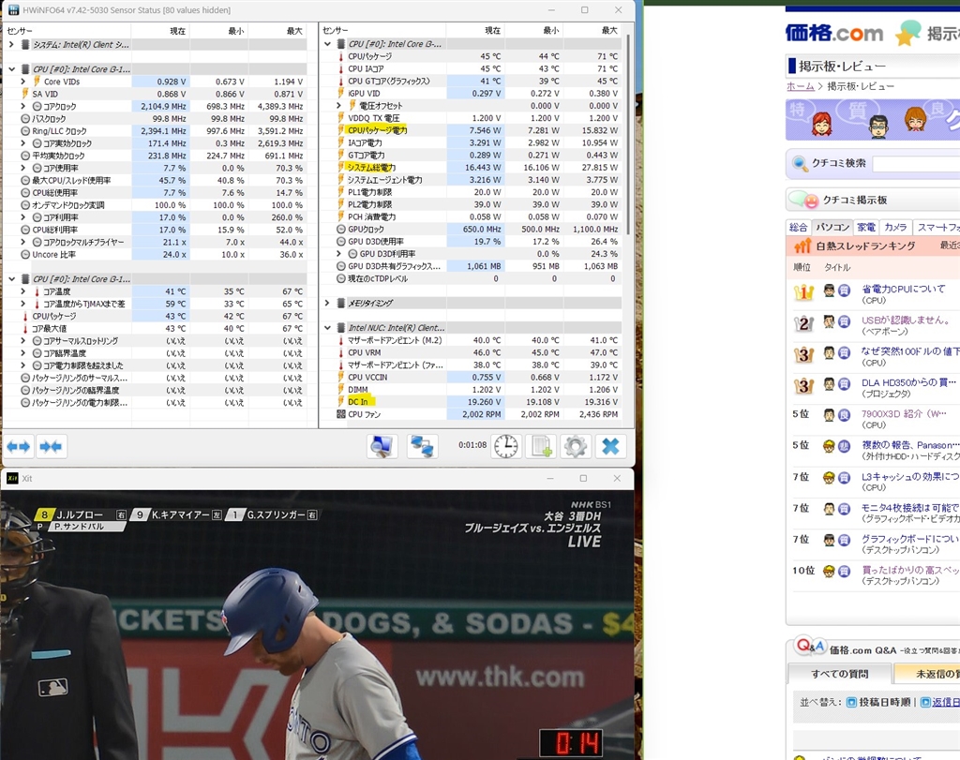This screenshot has width=960, height=760.
Task: Select the 現在のcTDPレベル row
Action: [x=478, y=278]
